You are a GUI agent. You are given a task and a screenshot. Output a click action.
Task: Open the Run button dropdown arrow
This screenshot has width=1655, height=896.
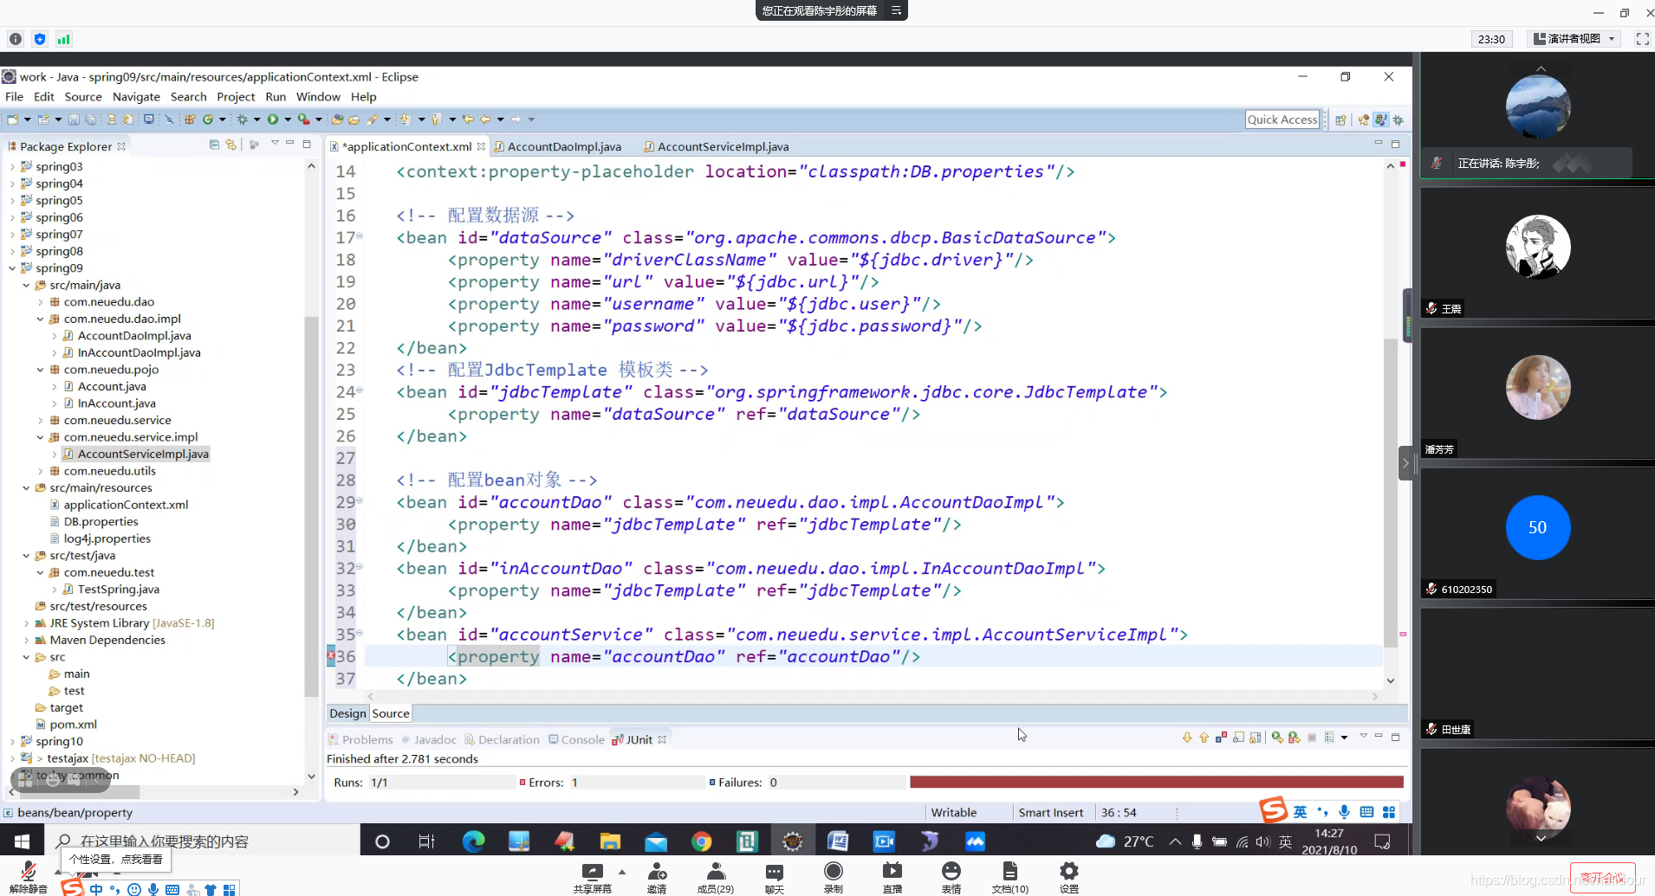point(288,119)
